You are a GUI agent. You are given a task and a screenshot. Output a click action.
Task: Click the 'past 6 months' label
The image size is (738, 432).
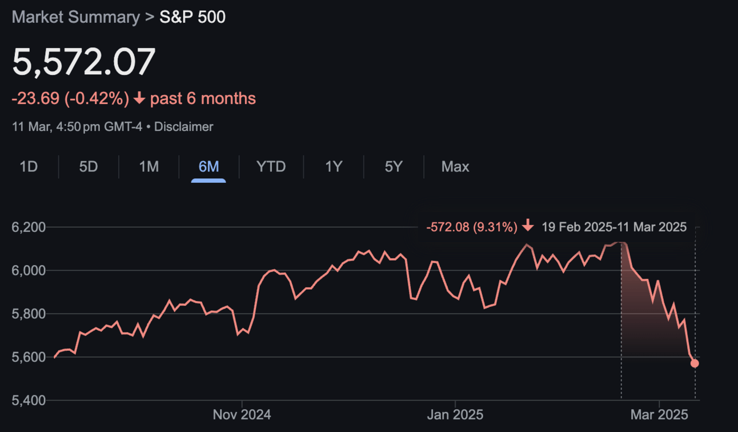pyautogui.click(x=203, y=99)
